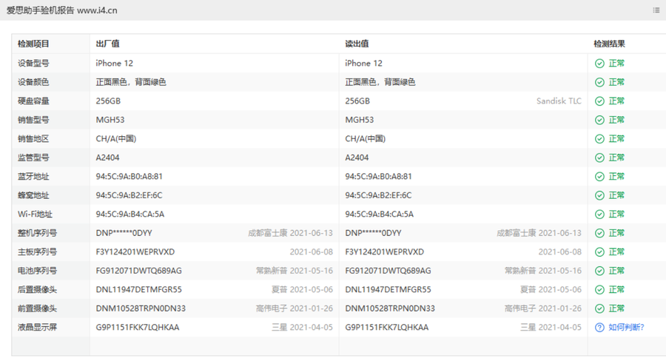Click the green check icon in 蓝牙地址 row
666x358 pixels.
[599, 176]
